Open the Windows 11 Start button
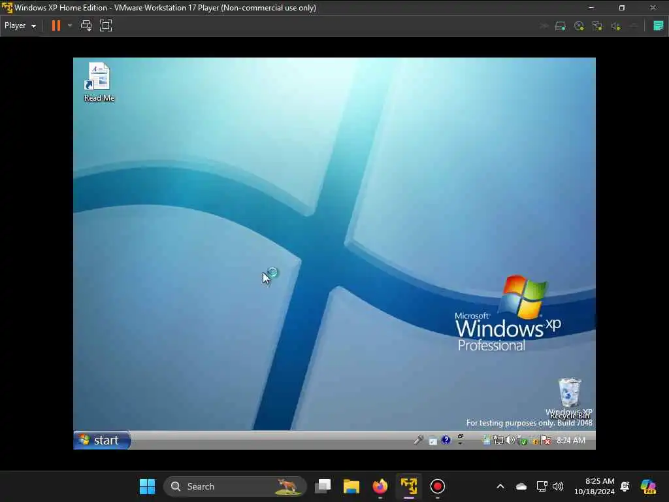 tap(148, 486)
